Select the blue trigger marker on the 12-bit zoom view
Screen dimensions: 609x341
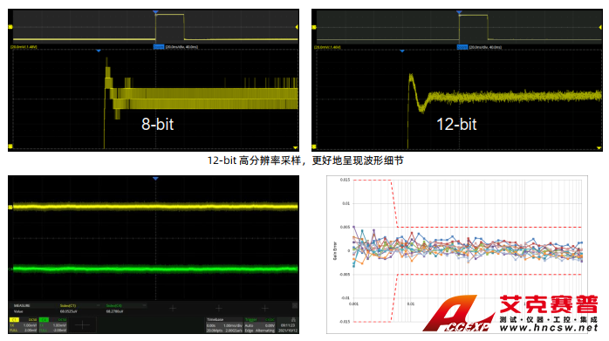402,51
